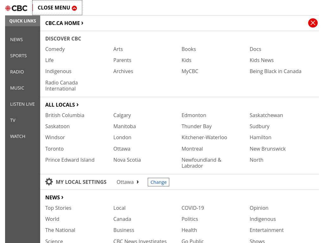
Task: Close the menu with red X icon
Action: coord(313,23)
